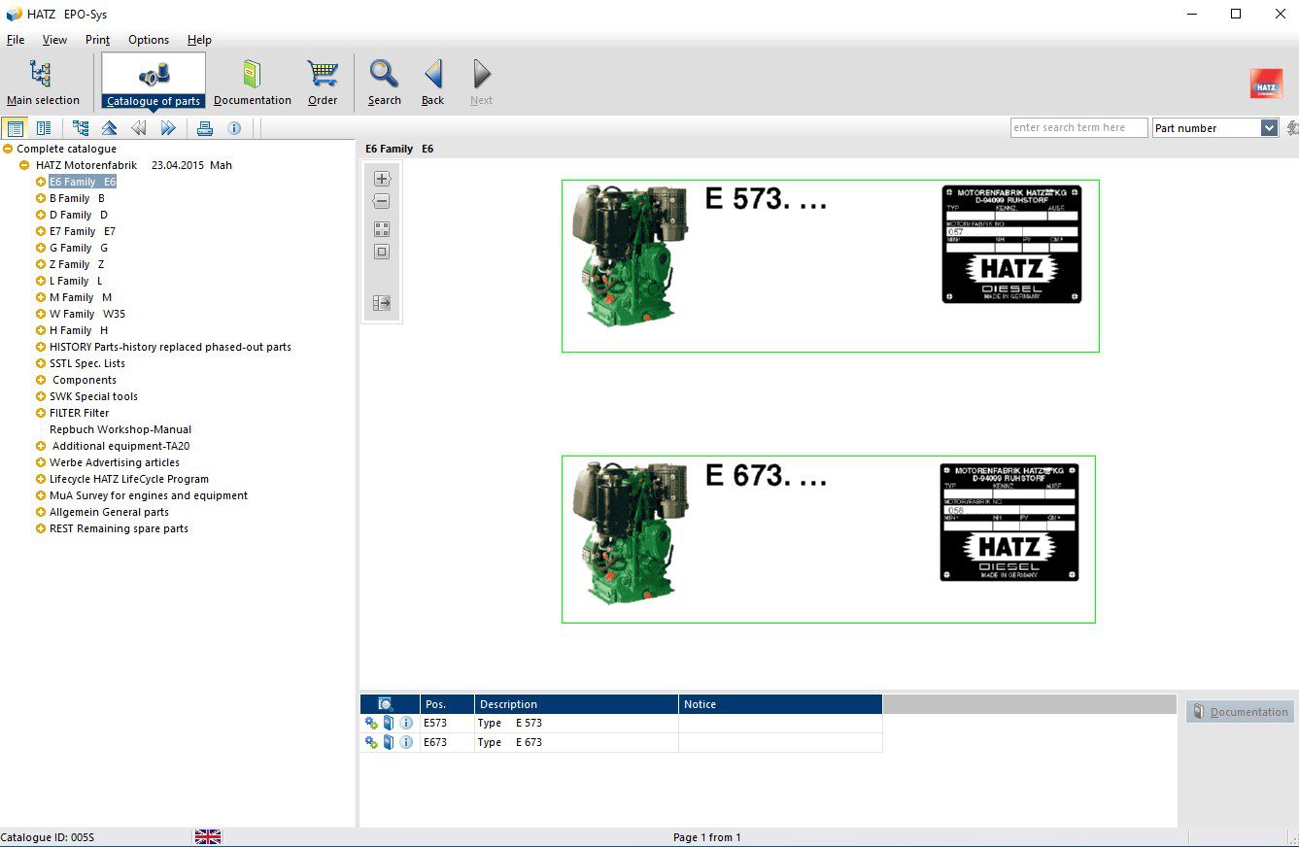
Task: Click the UK flag language icon
Action: coord(208,836)
